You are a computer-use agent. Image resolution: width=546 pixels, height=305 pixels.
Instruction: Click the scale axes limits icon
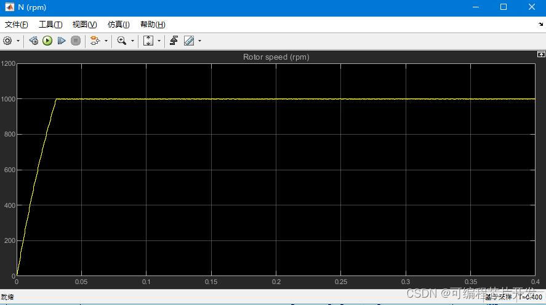(x=148, y=41)
